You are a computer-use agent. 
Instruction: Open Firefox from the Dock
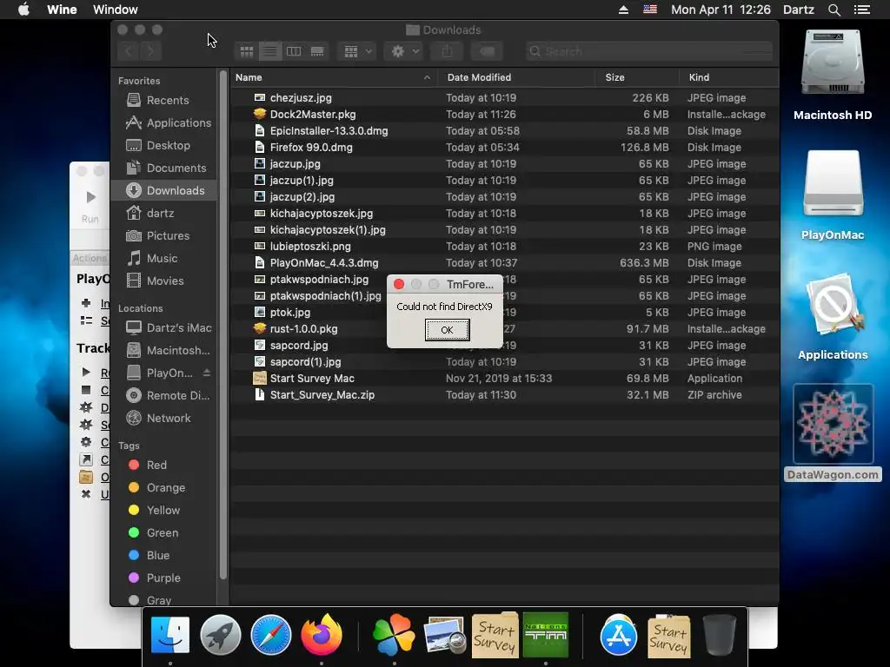322,635
